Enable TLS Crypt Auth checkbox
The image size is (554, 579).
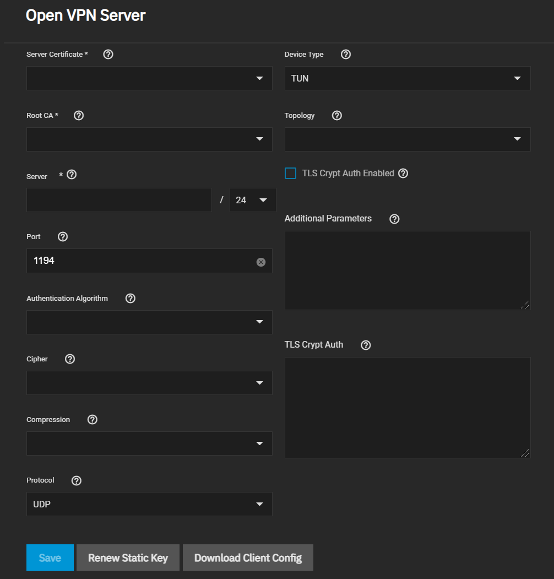pyautogui.click(x=290, y=173)
